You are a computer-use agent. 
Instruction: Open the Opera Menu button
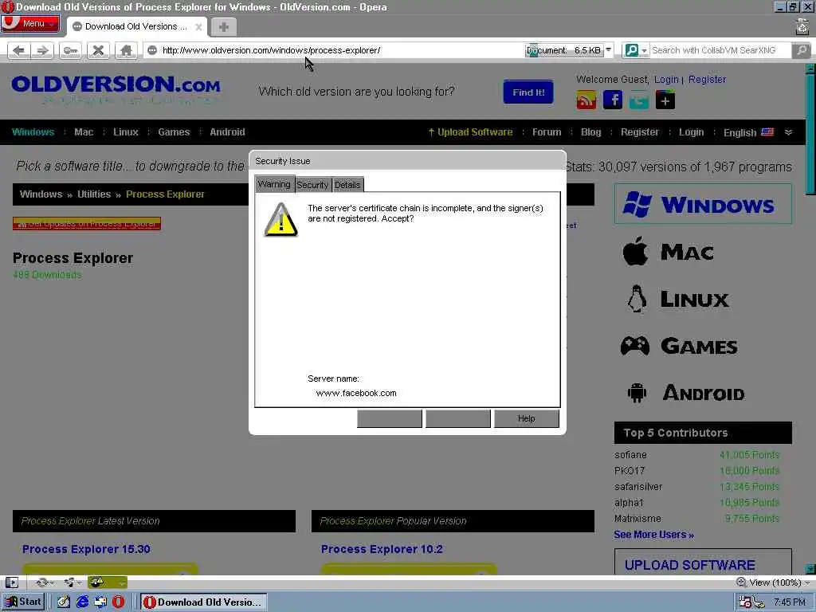(30, 23)
